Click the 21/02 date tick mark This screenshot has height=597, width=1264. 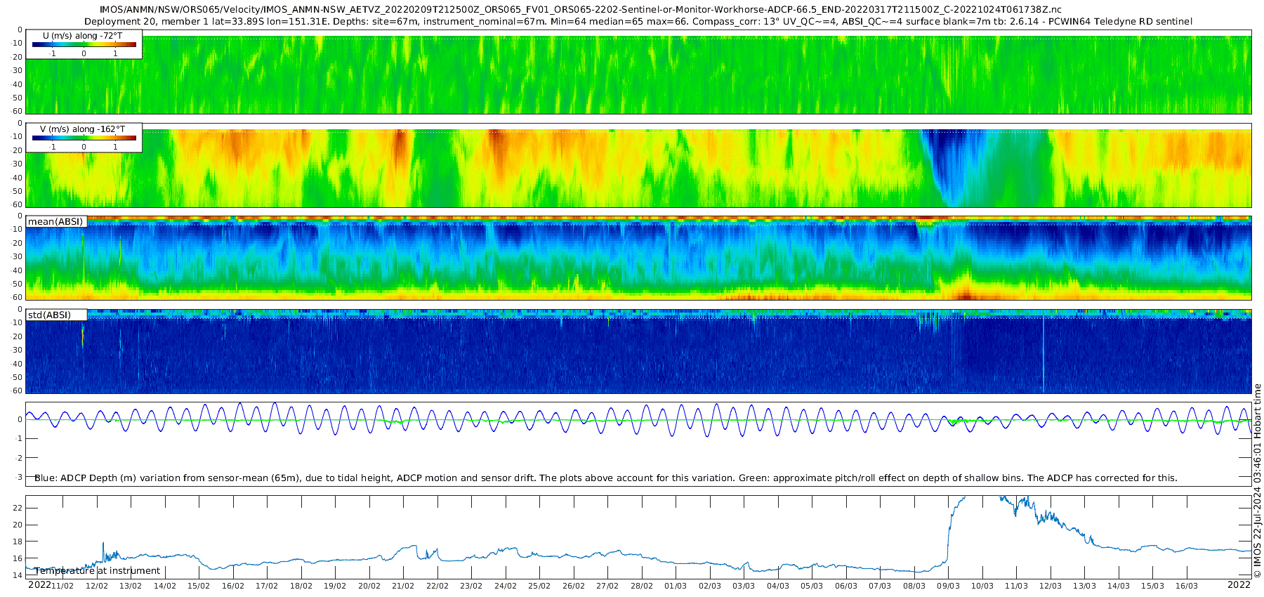403,575
